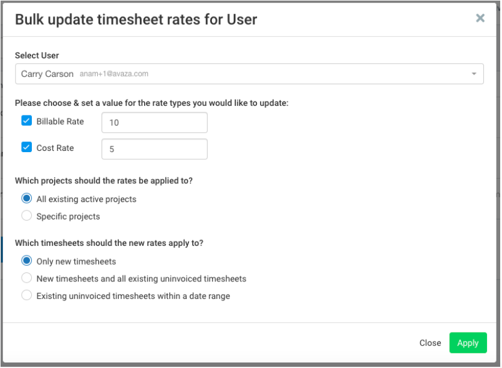502x368 pixels.
Task: Click the Cost Rate label text
Action: 55,148
